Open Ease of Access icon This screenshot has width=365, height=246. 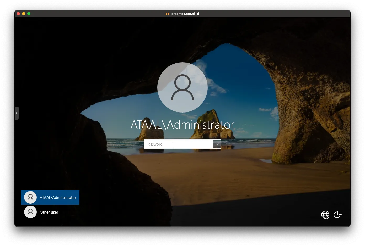click(337, 215)
